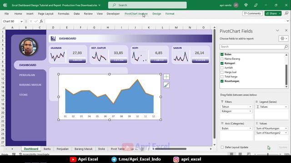
Task: Uncheck the Kategori field checkbox
Action: 222,63
